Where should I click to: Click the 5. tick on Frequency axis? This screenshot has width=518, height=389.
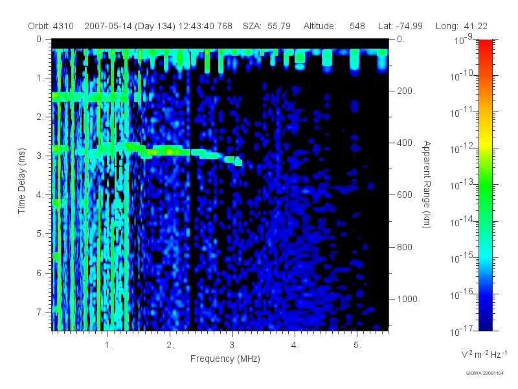pyautogui.click(x=357, y=346)
